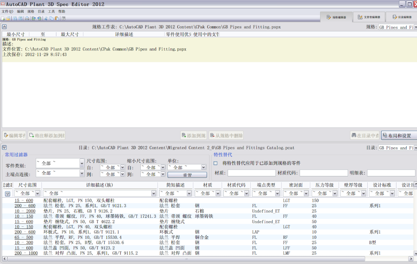This screenshot has width=417, height=264.
Task: Select size range link 200 - 1000
Action: [x=26, y=253]
